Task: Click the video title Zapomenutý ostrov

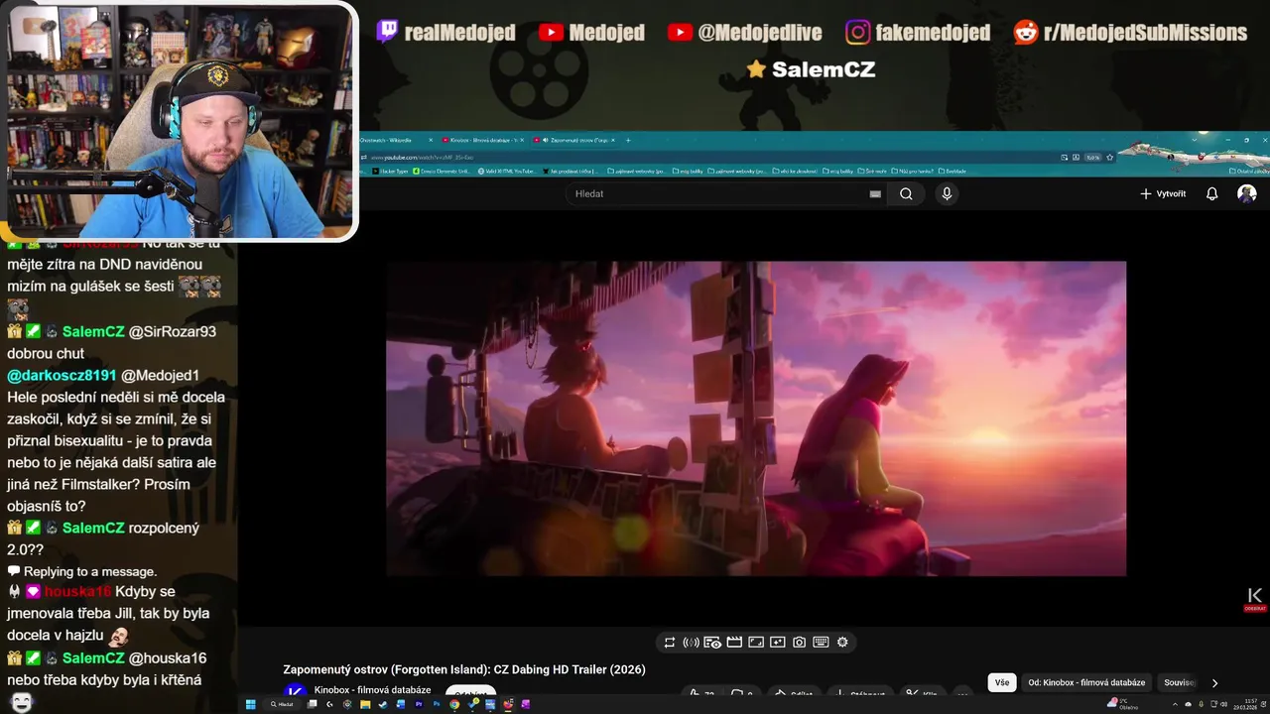Action: 464,669
